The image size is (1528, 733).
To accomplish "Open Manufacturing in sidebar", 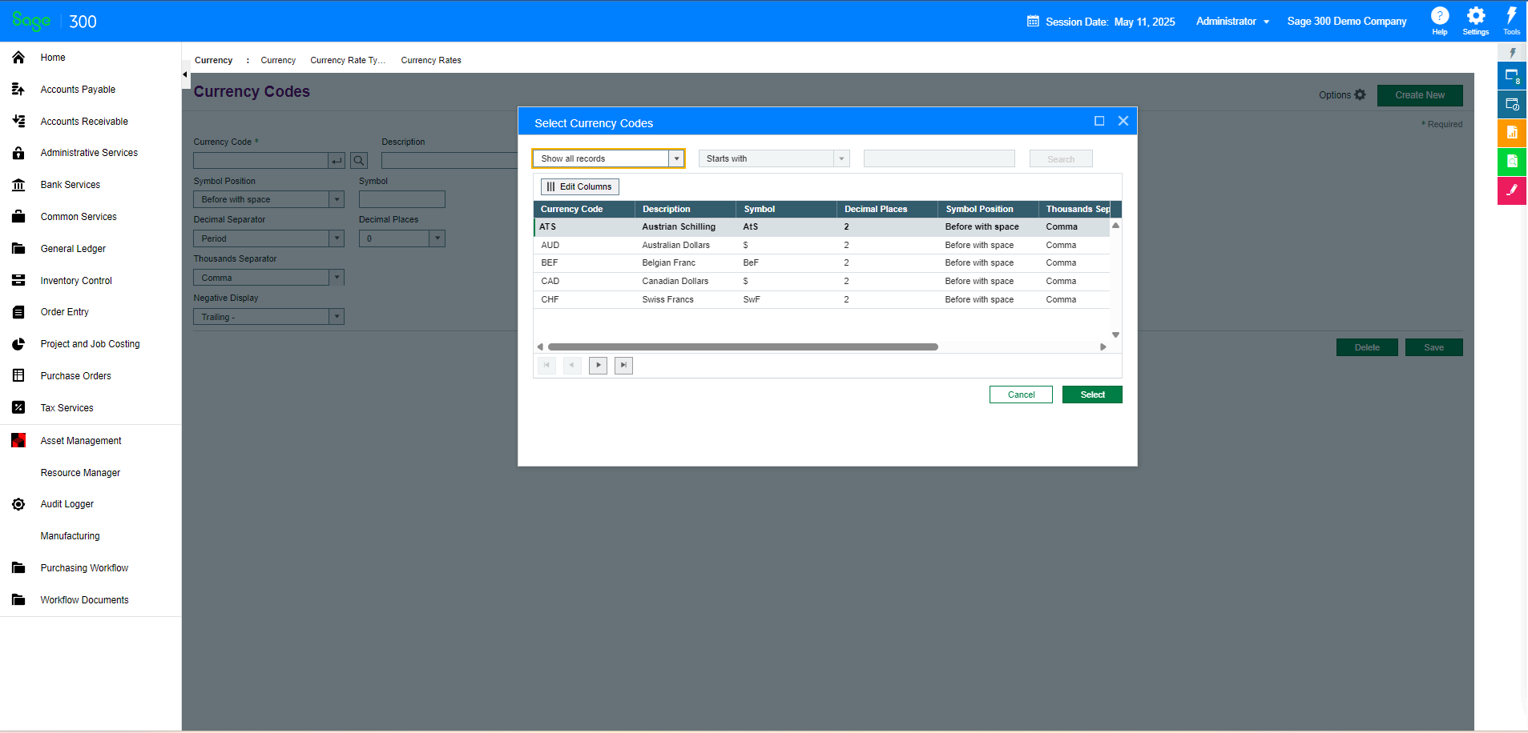I will coord(71,536).
